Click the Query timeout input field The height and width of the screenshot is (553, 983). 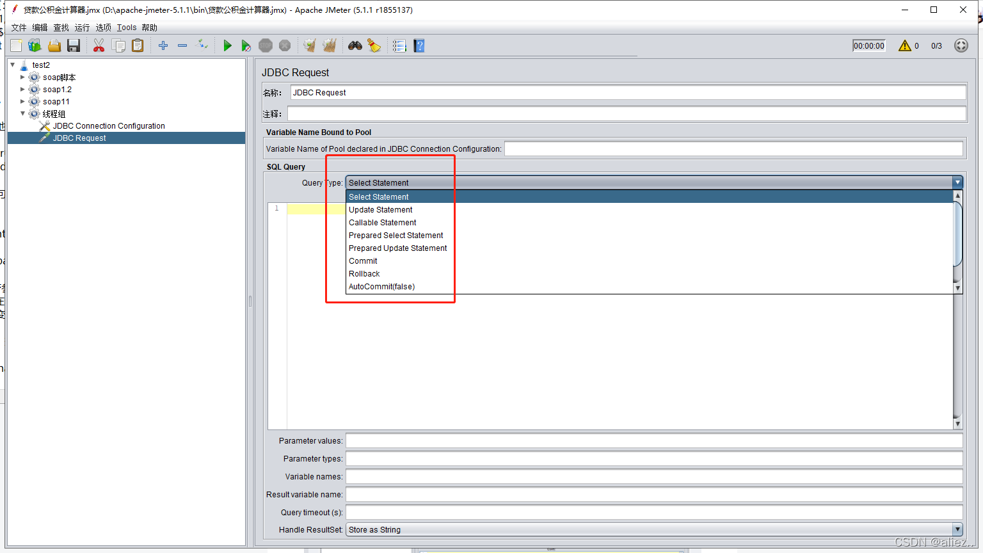pyautogui.click(x=654, y=512)
